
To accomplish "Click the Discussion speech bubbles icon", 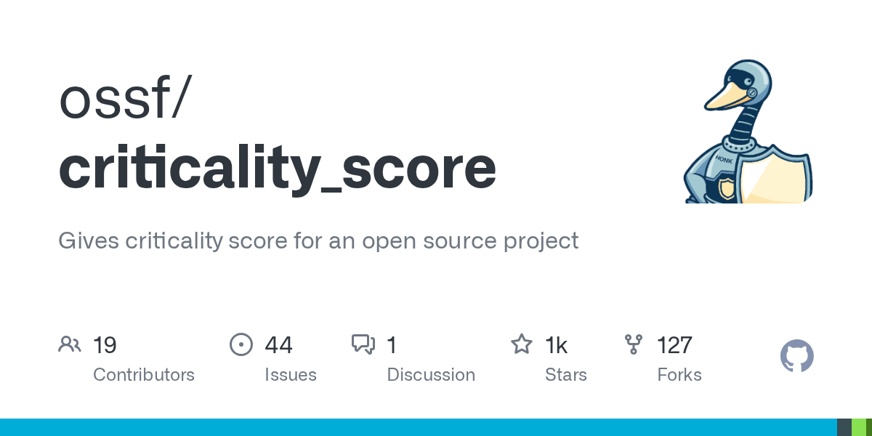I will point(363,344).
